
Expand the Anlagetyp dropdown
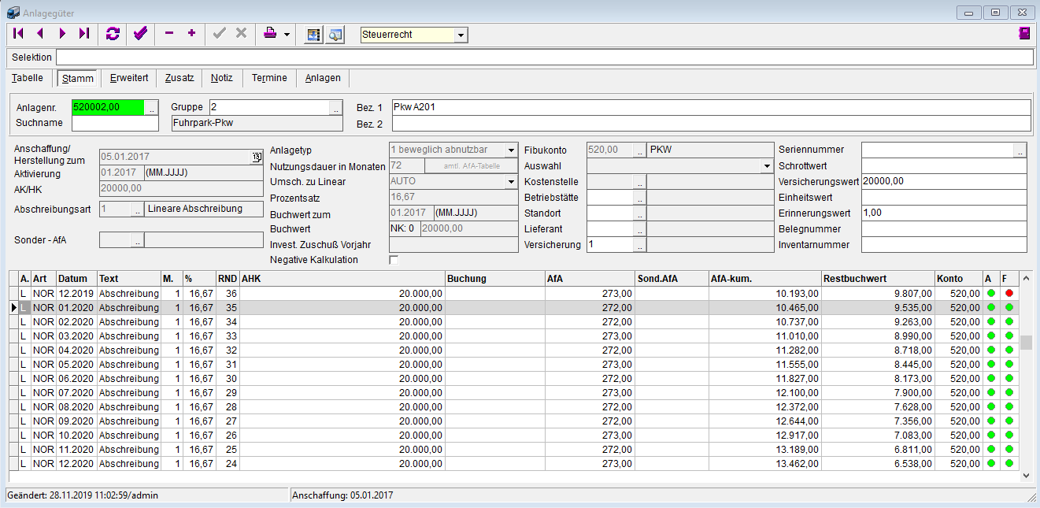[x=510, y=150]
